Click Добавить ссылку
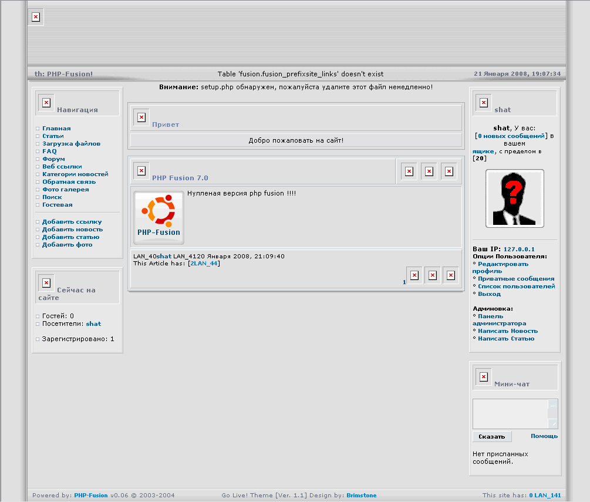This screenshot has width=590, height=502. click(x=72, y=222)
